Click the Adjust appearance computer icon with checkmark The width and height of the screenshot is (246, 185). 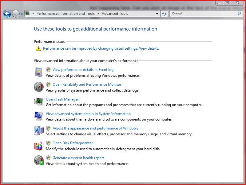[39, 130]
